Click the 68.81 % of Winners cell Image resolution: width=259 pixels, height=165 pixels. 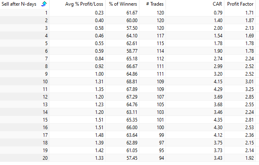(x=122, y=82)
